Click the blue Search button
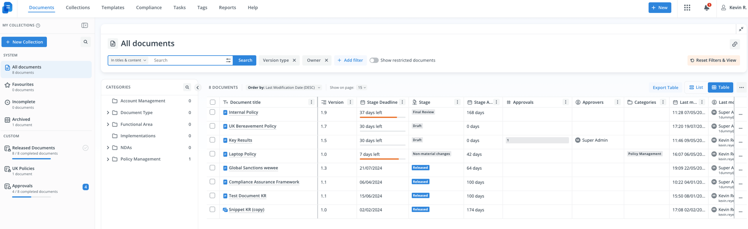The height and width of the screenshot is (229, 748). (x=245, y=60)
